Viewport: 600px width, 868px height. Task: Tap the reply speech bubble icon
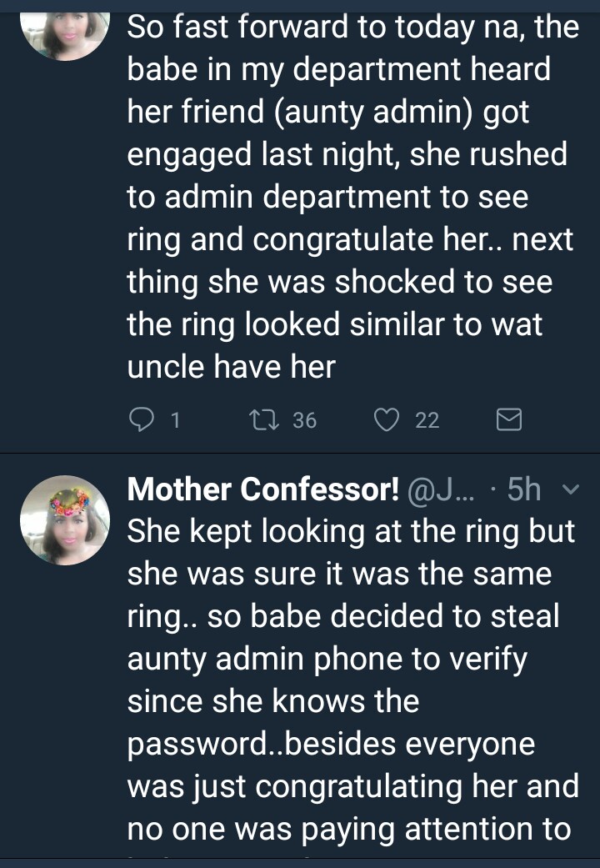pos(142,420)
